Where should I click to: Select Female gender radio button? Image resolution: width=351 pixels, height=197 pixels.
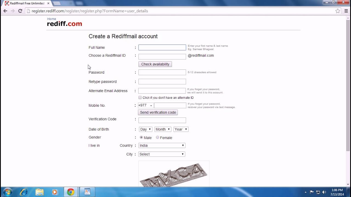[157, 137]
